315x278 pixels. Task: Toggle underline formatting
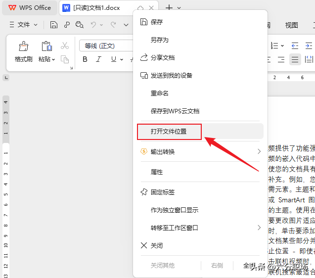click(x=114, y=59)
